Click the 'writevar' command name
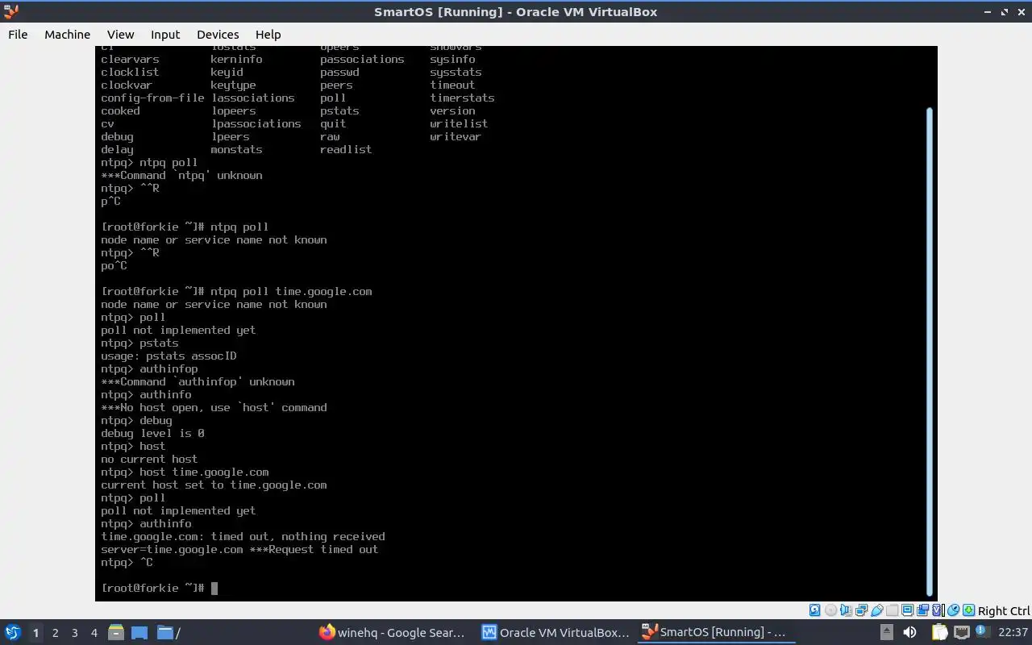The height and width of the screenshot is (645, 1032). click(455, 136)
